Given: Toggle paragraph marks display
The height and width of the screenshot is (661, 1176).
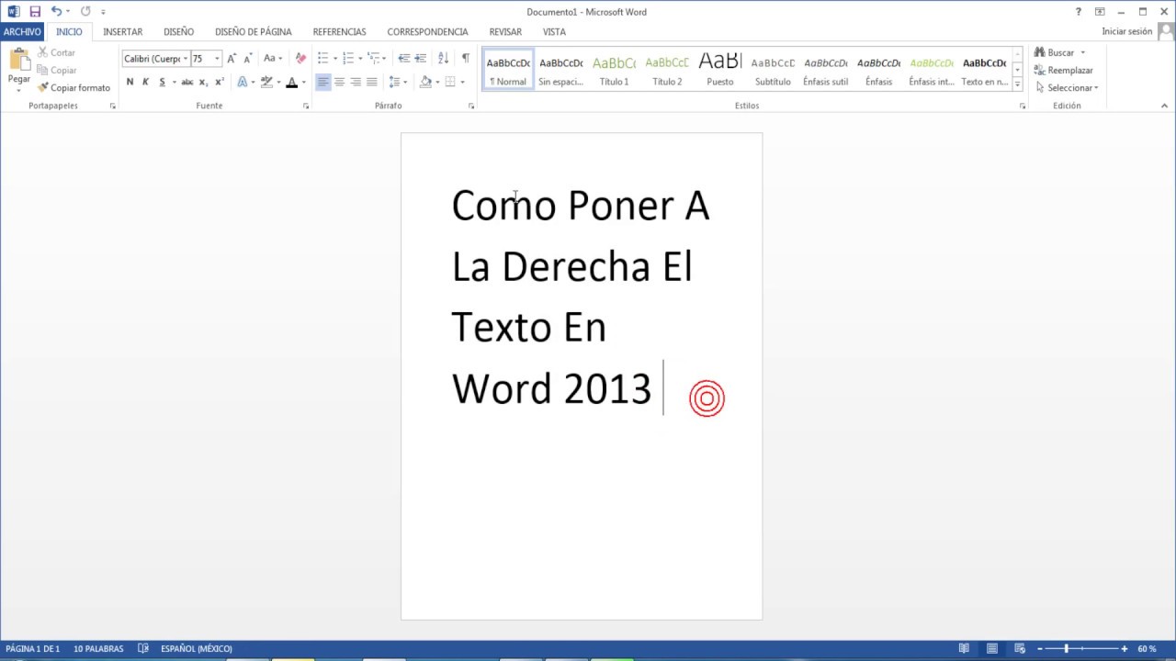Looking at the screenshot, I should (465, 59).
